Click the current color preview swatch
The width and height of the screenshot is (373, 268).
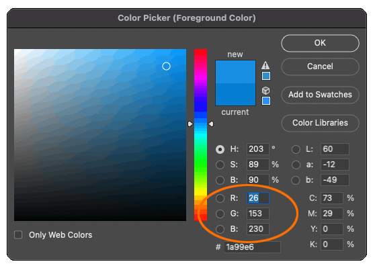[235, 95]
